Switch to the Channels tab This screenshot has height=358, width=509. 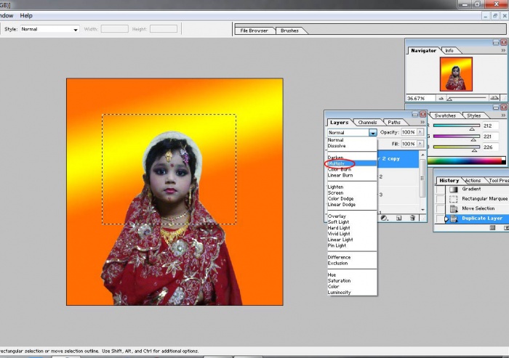367,123
